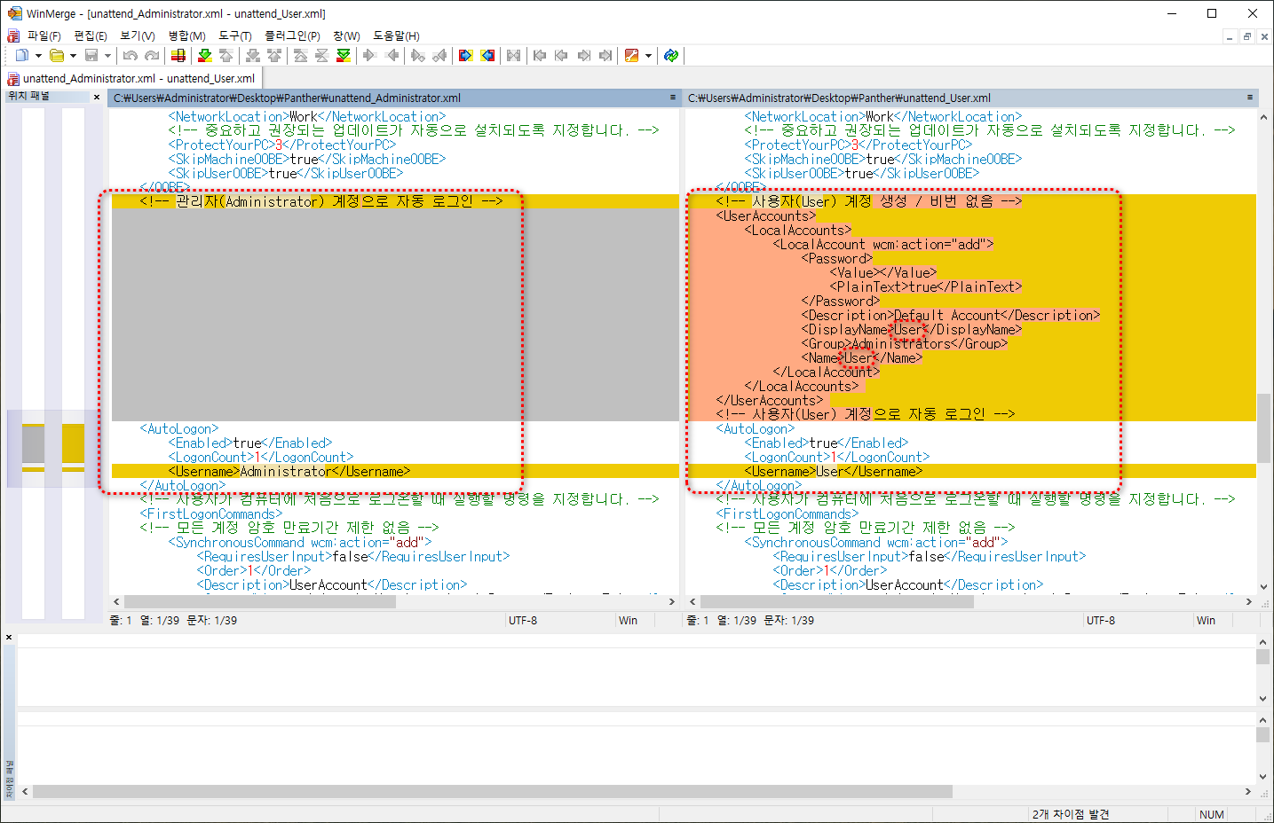Open the 플러그인(P) menu
Image resolution: width=1274 pixels, height=823 pixels.
click(292, 35)
